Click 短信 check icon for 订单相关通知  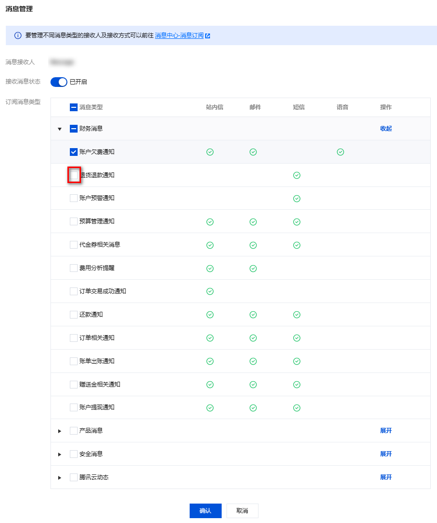297,338
